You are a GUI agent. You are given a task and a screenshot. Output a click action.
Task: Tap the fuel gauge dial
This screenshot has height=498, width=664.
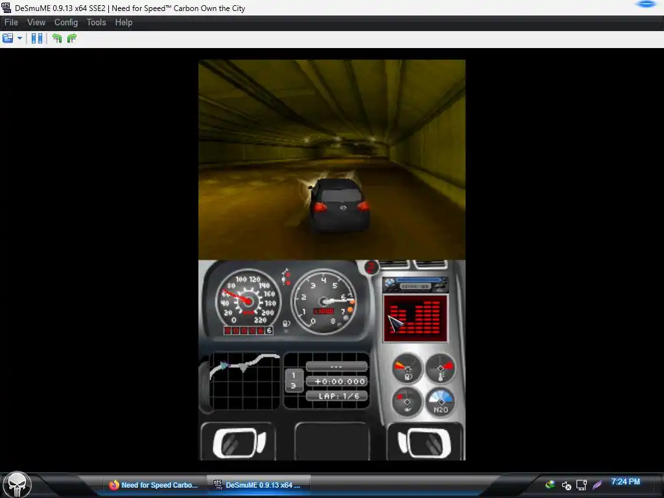click(x=407, y=368)
